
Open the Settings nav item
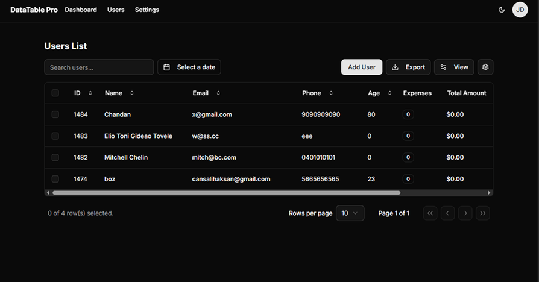pyautogui.click(x=147, y=10)
